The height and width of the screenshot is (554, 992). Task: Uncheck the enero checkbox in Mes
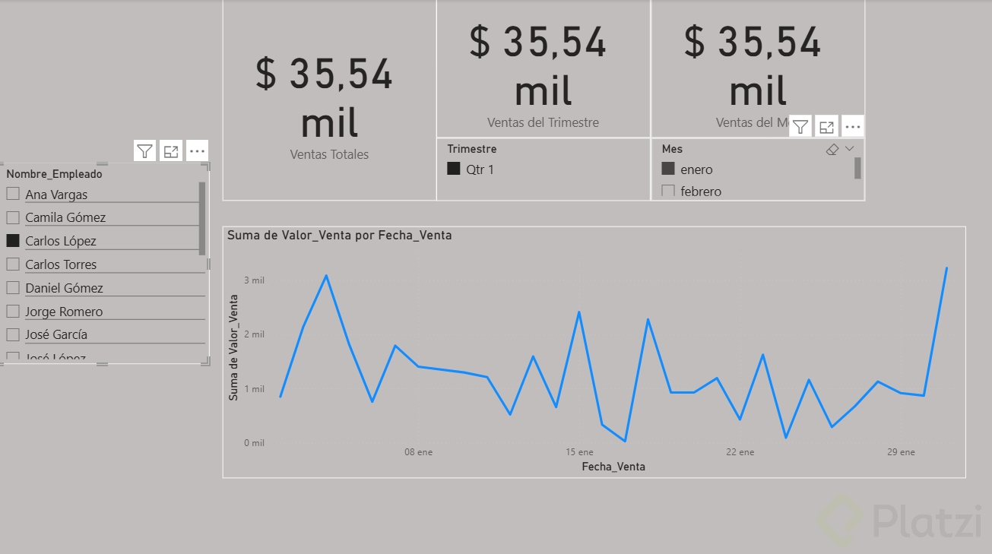pyautogui.click(x=669, y=169)
